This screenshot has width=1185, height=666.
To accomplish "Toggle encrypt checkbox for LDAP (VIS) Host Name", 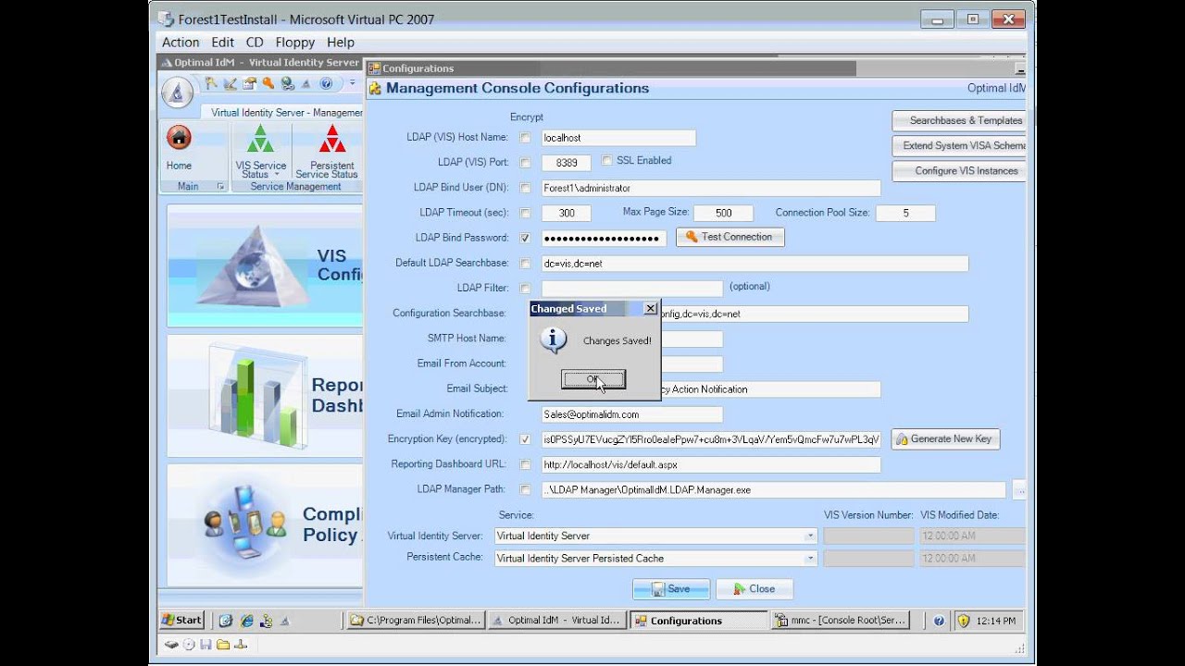I will click(525, 138).
